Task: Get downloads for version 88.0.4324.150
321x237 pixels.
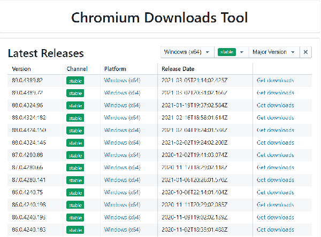Action: tap(275, 130)
